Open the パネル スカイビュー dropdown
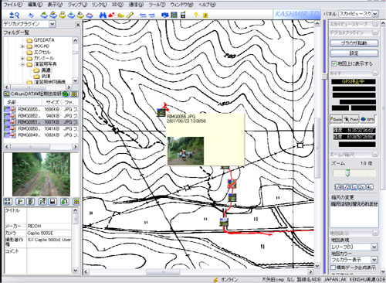 375,14
